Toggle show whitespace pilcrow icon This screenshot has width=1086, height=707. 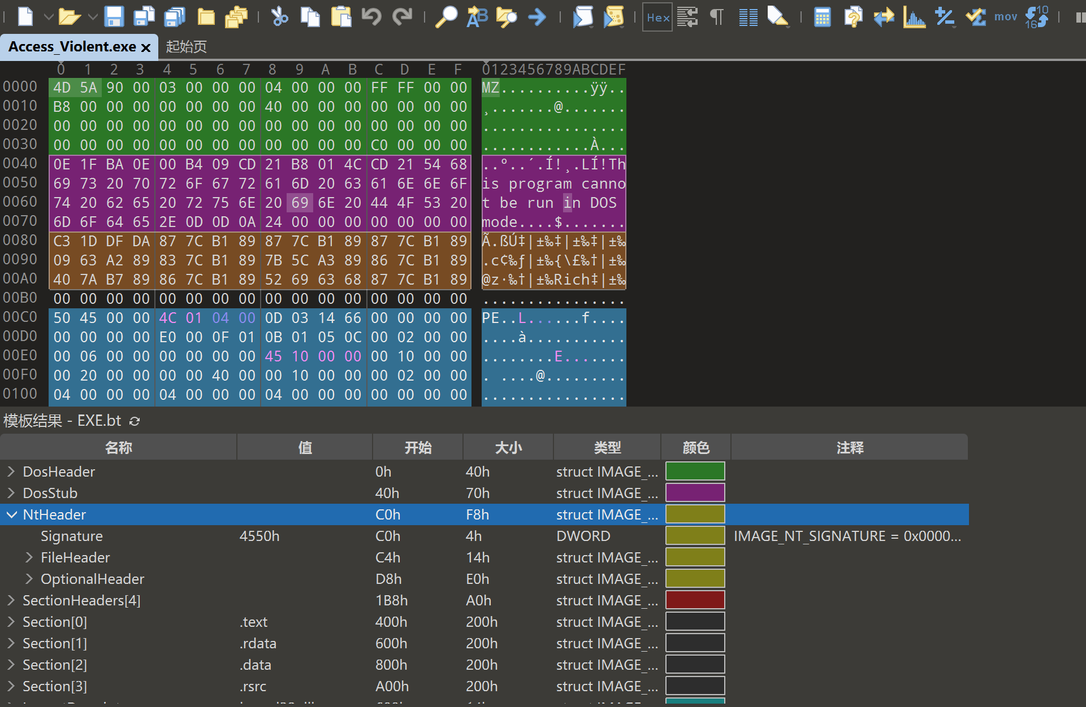click(717, 17)
